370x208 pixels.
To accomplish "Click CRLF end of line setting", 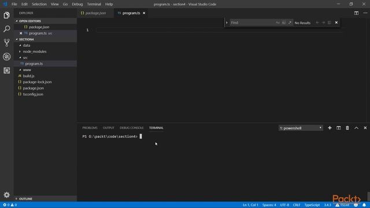I will [297, 205].
